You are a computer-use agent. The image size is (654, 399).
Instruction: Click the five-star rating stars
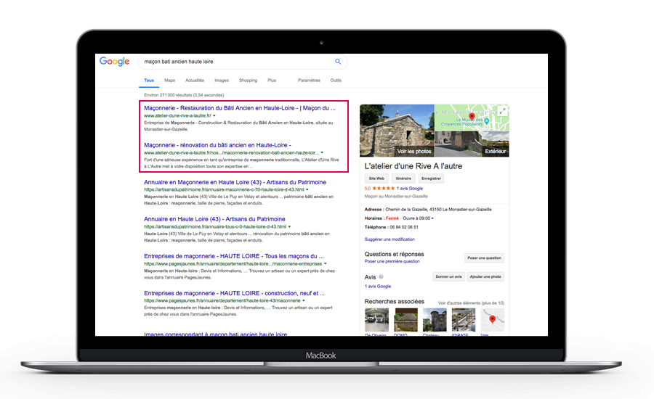coord(383,188)
